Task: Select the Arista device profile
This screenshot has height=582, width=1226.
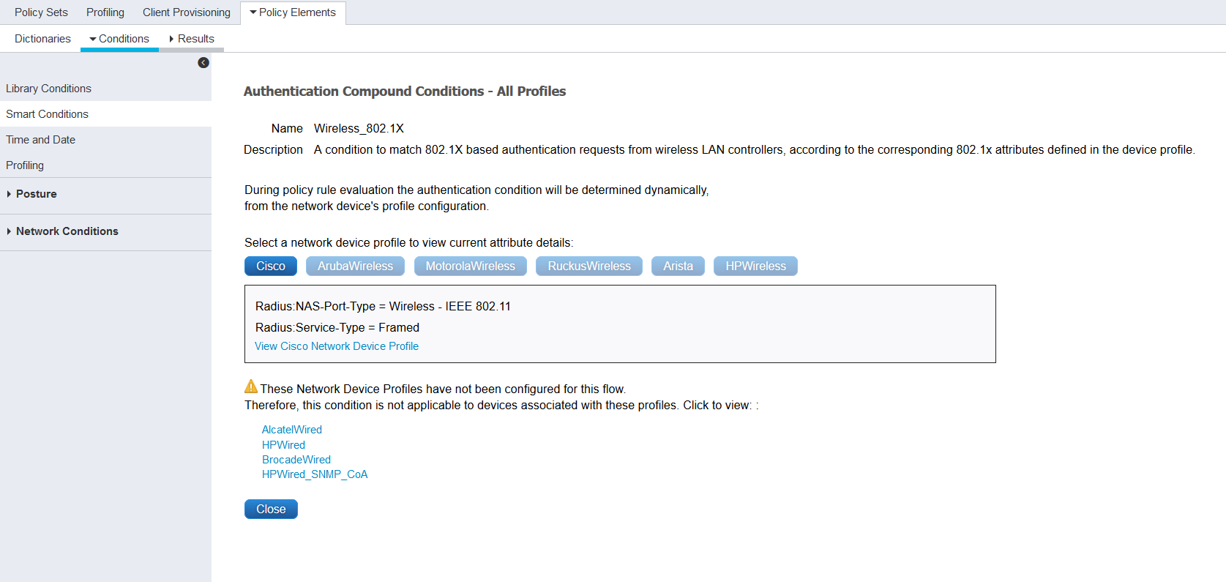Action: coord(678,266)
